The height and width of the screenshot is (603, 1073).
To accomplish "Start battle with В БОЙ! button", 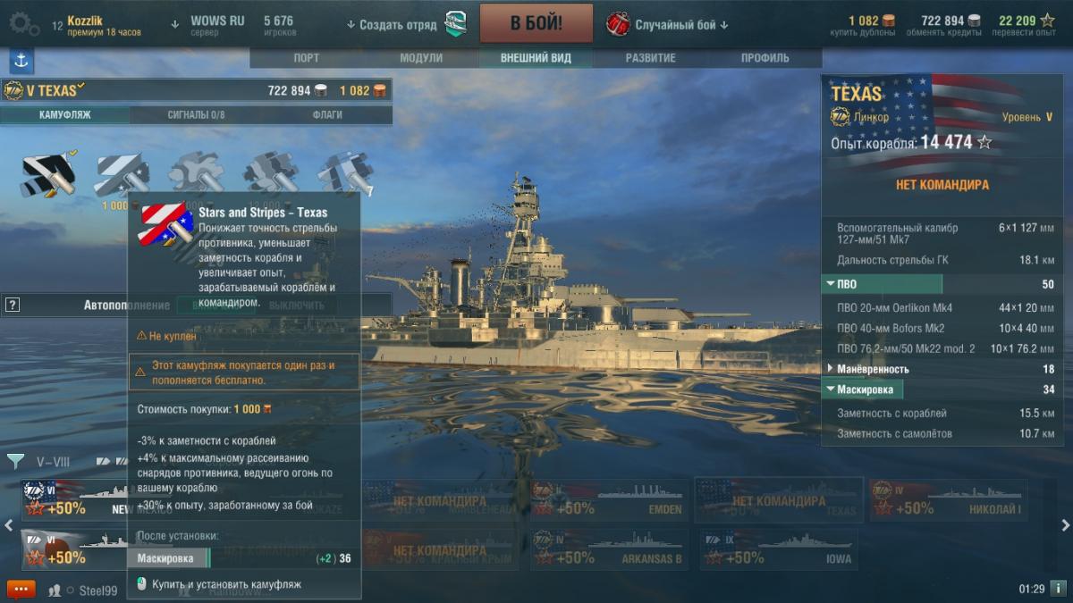I will (536, 23).
